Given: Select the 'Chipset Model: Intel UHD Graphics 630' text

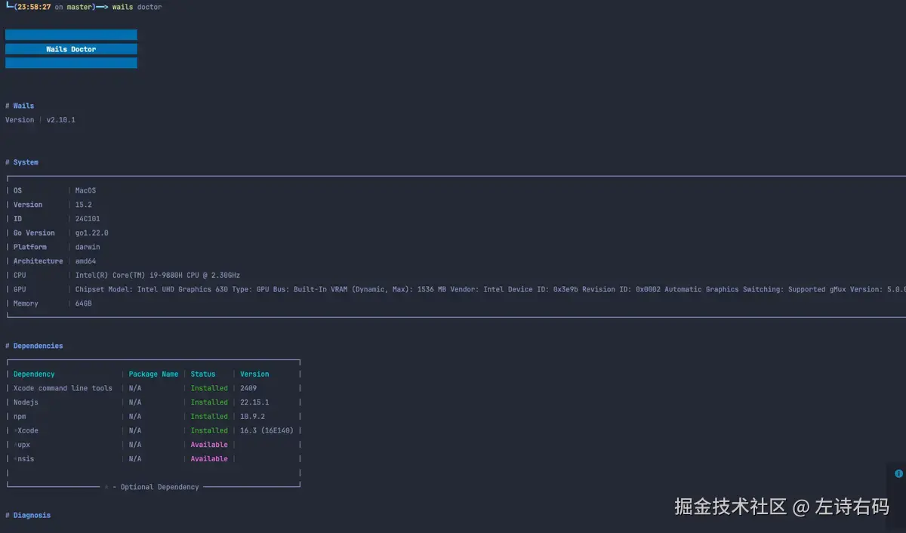Looking at the screenshot, I should (152, 289).
